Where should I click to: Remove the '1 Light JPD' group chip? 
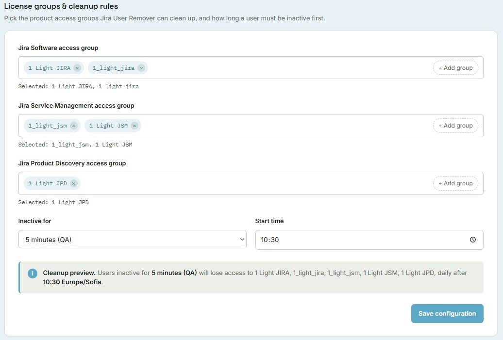pyautogui.click(x=74, y=183)
